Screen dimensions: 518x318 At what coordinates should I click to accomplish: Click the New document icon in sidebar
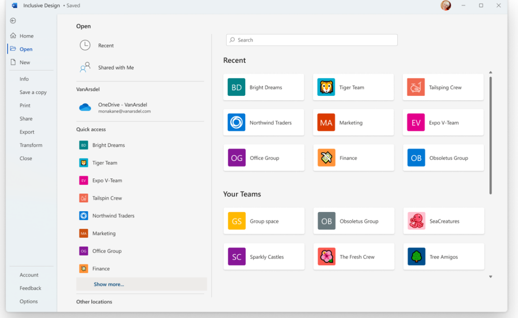point(13,62)
